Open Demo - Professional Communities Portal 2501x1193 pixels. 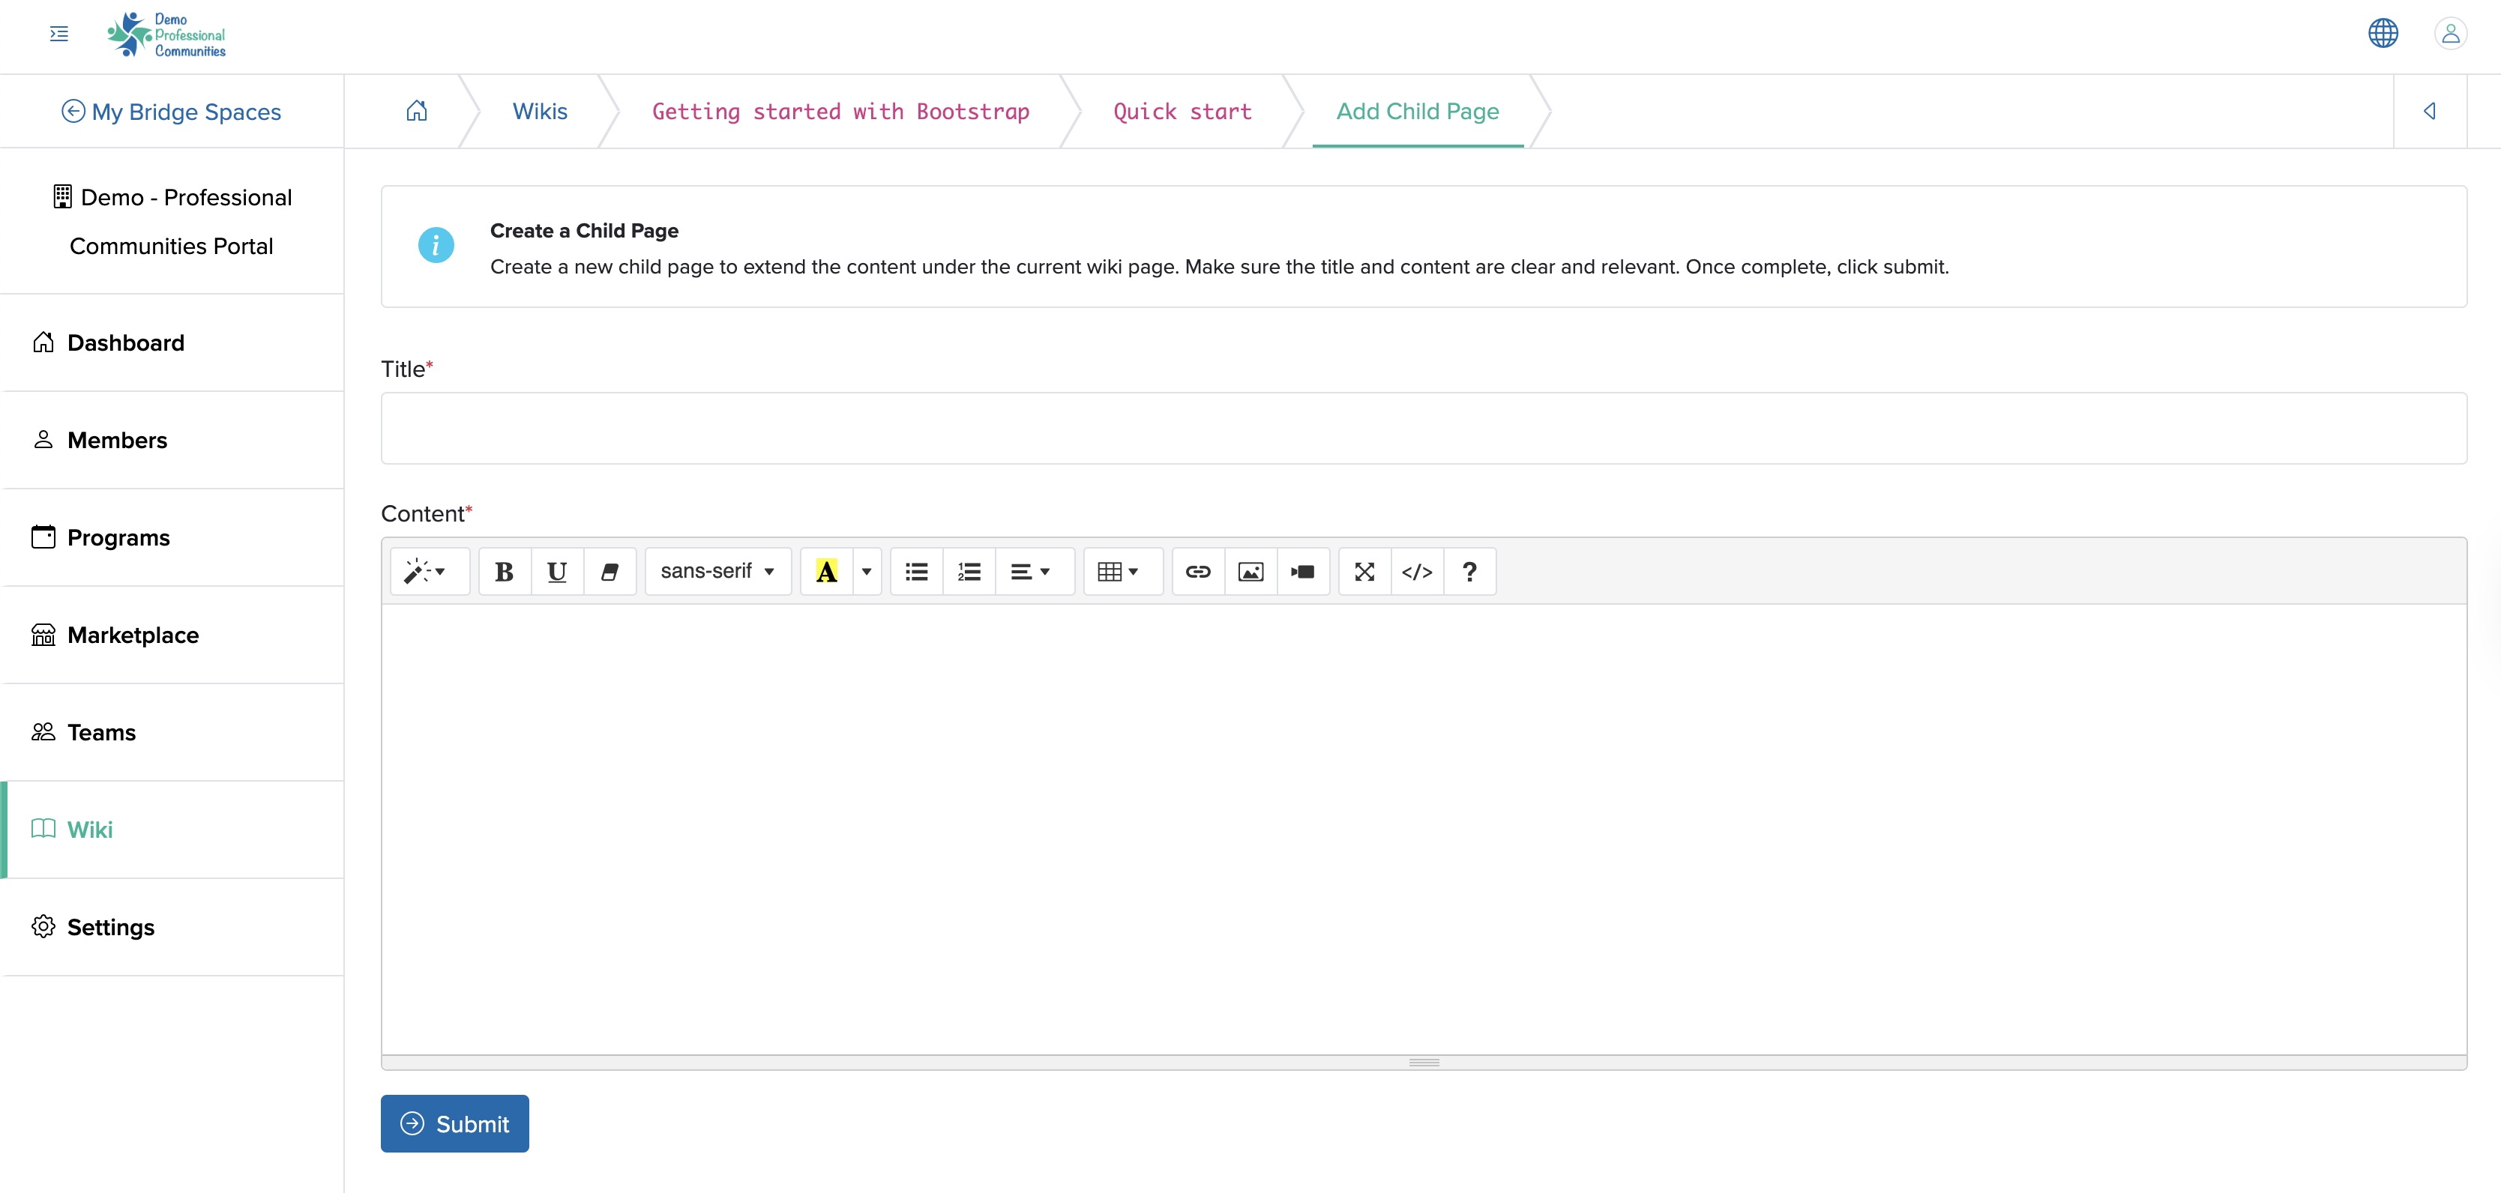(172, 221)
